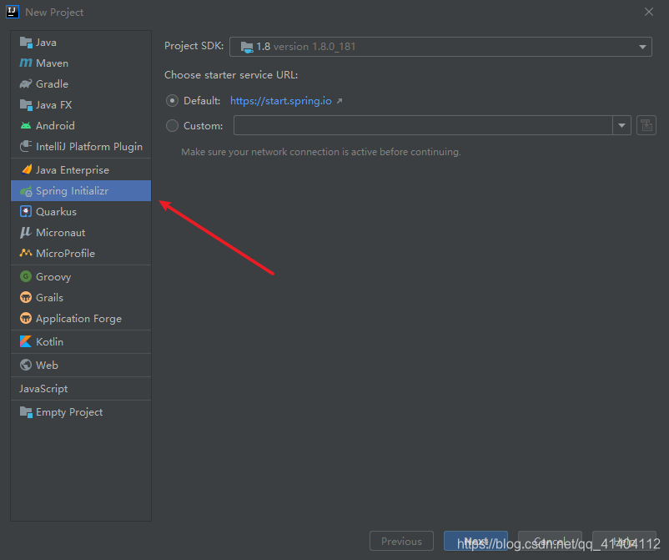Click the Help button
This screenshot has height=560, width=669.
(624, 541)
